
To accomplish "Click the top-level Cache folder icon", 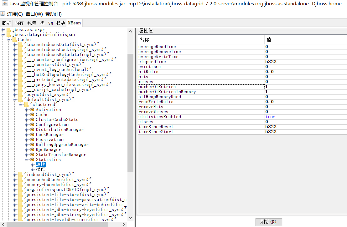I will click(x=15, y=40).
